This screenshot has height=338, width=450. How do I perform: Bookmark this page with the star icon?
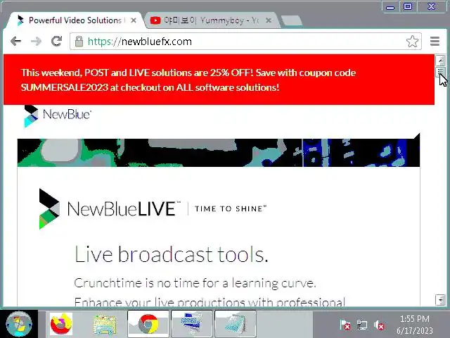point(412,42)
